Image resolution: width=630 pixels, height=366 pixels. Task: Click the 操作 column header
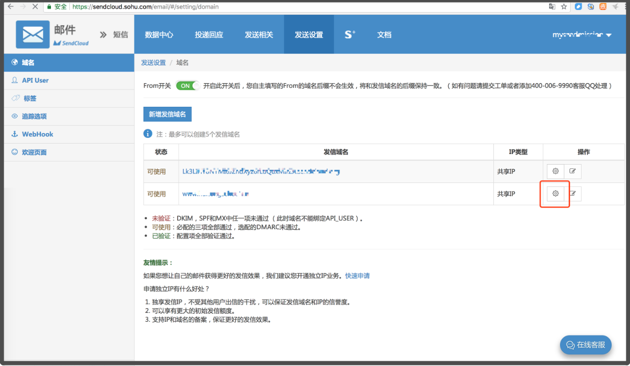coord(583,152)
